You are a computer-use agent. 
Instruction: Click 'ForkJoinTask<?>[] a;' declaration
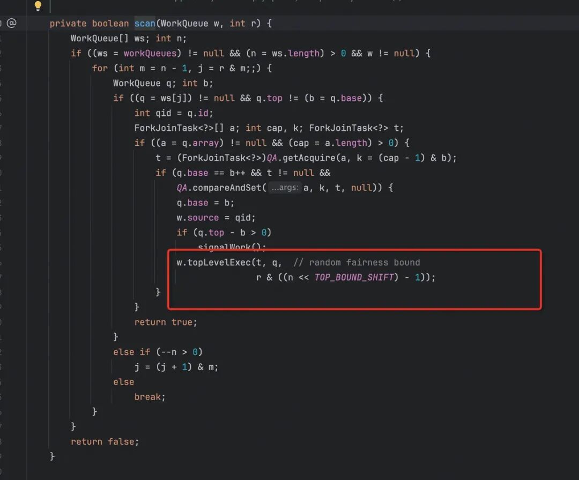pos(187,128)
